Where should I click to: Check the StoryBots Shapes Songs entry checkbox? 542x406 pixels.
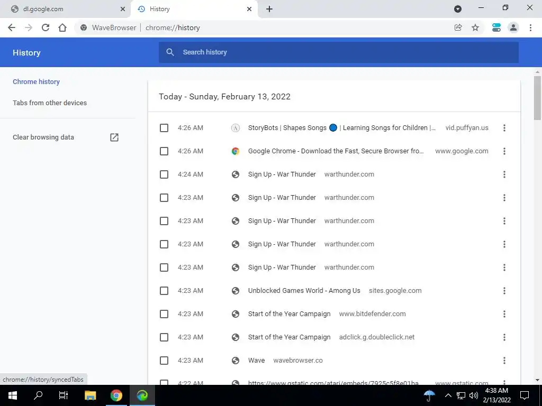164,128
